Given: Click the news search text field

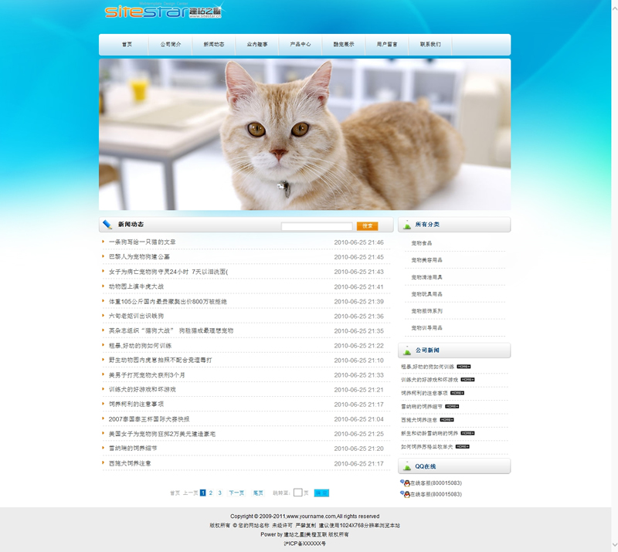Looking at the screenshot, I should click(317, 226).
